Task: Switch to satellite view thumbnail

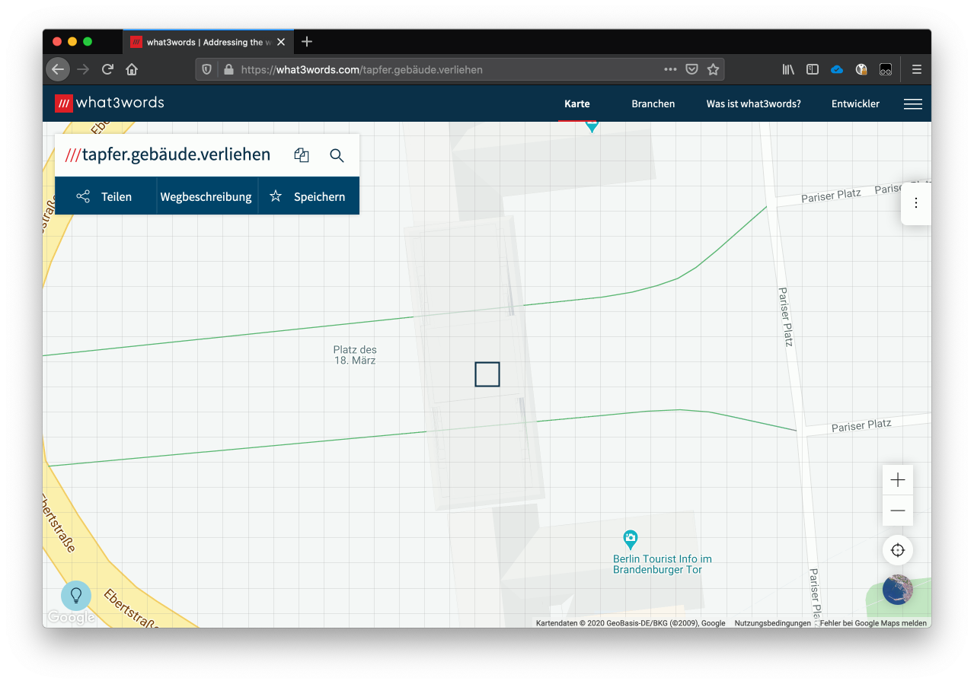Action: click(x=898, y=590)
